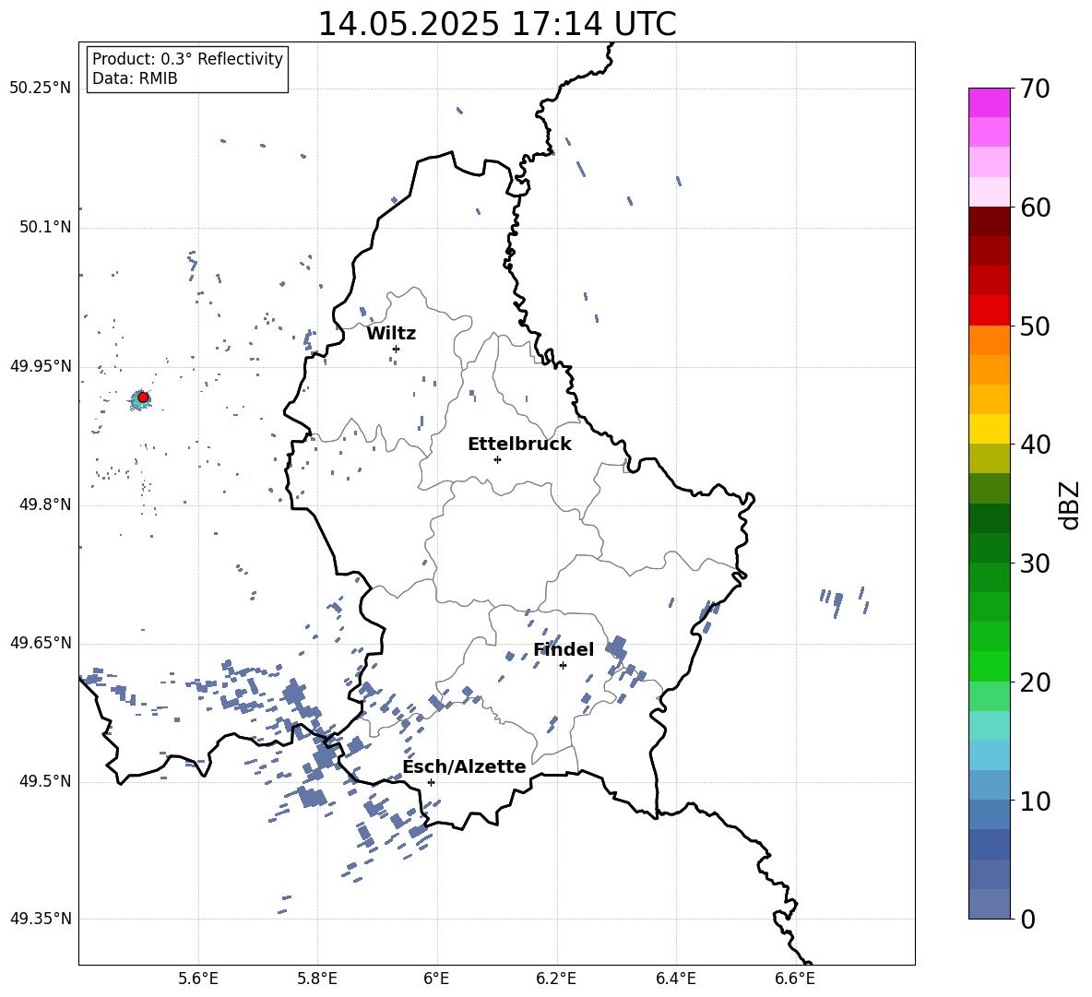
Task: Click the 6.6°E longitude label
Action: pos(795,979)
